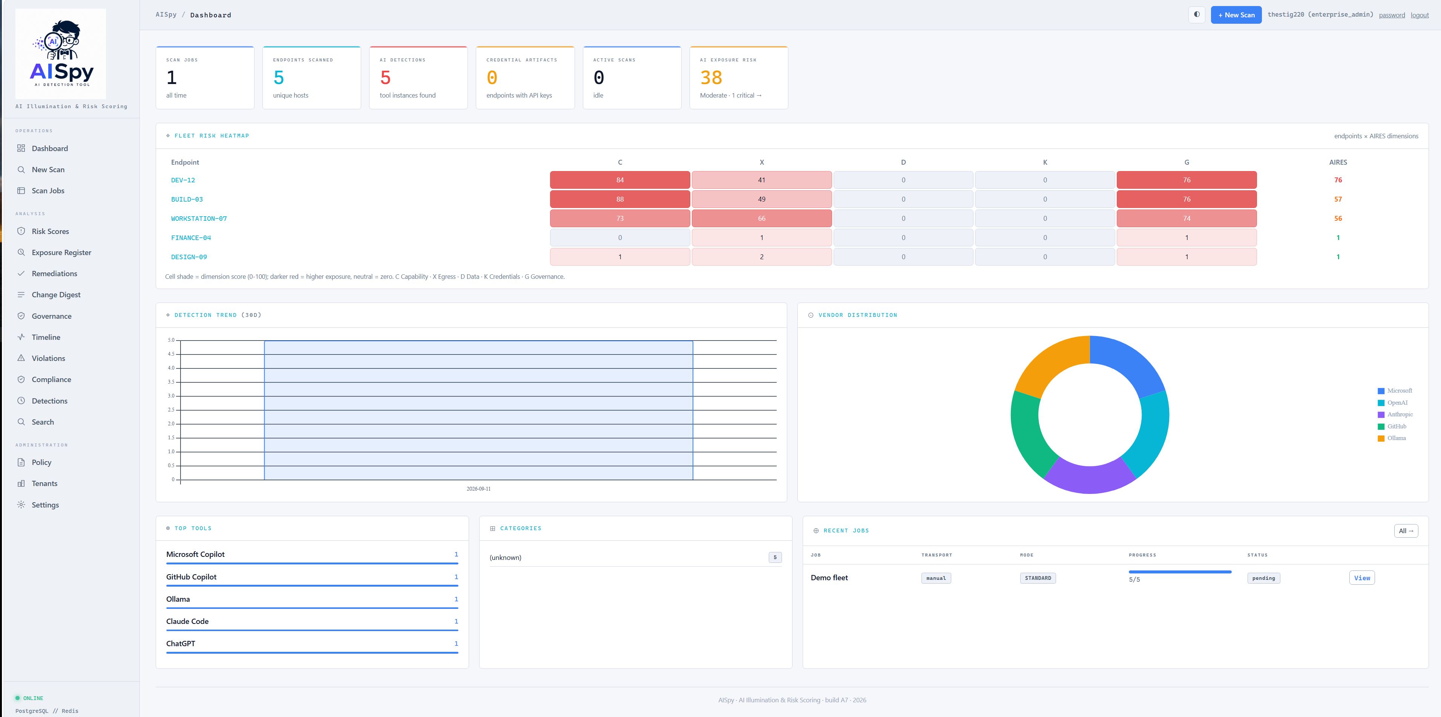Open the FINANCE-04 endpoint link

(x=191, y=237)
